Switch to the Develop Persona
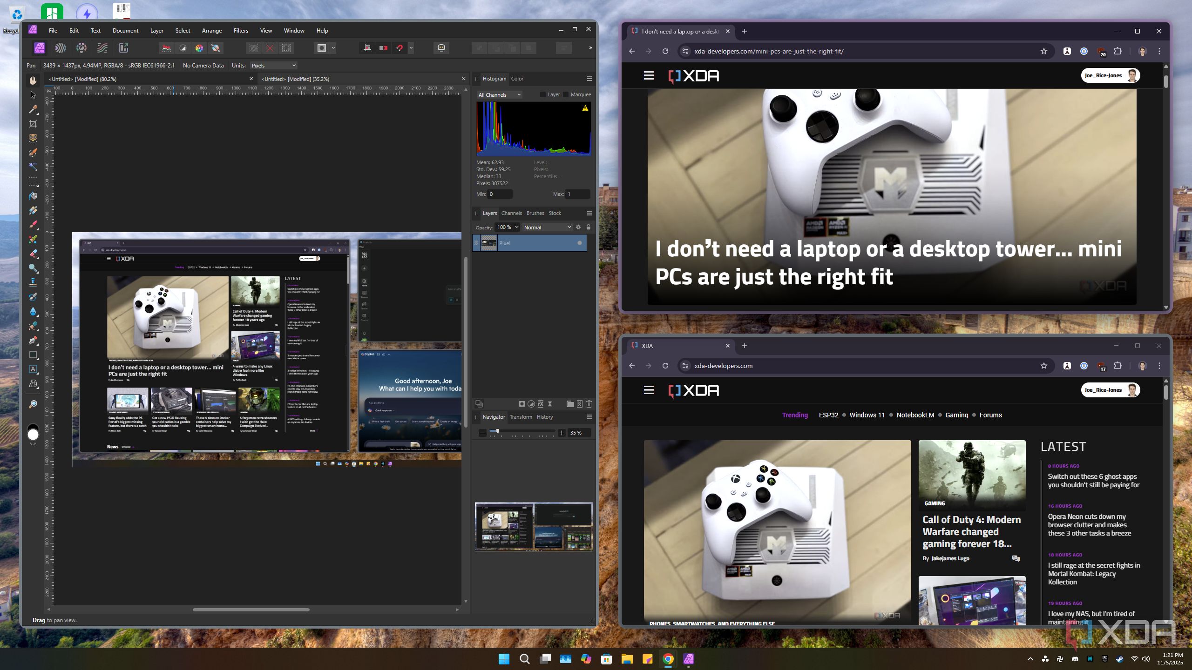The width and height of the screenshot is (1192, 670). click(81, 47)
